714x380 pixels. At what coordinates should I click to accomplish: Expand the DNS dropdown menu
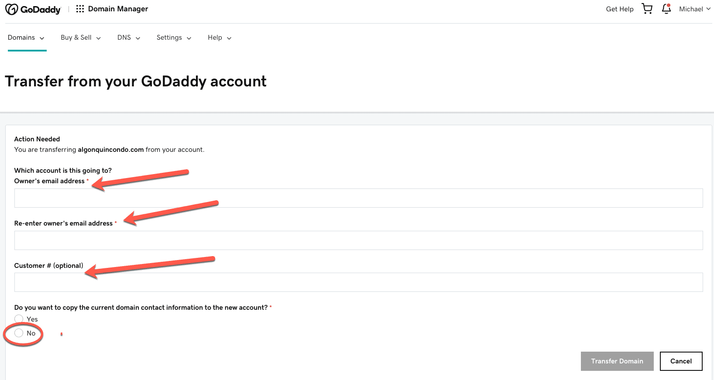[x=129, y=38]
